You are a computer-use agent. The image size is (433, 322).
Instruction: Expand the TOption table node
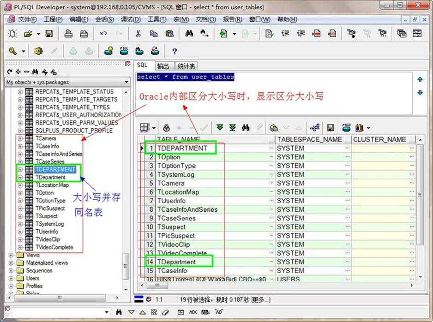[x=20, y=193]
